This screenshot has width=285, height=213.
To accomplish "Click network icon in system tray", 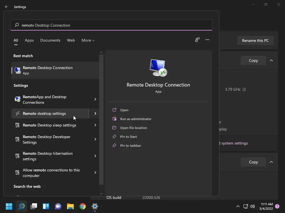I will 245,206.
